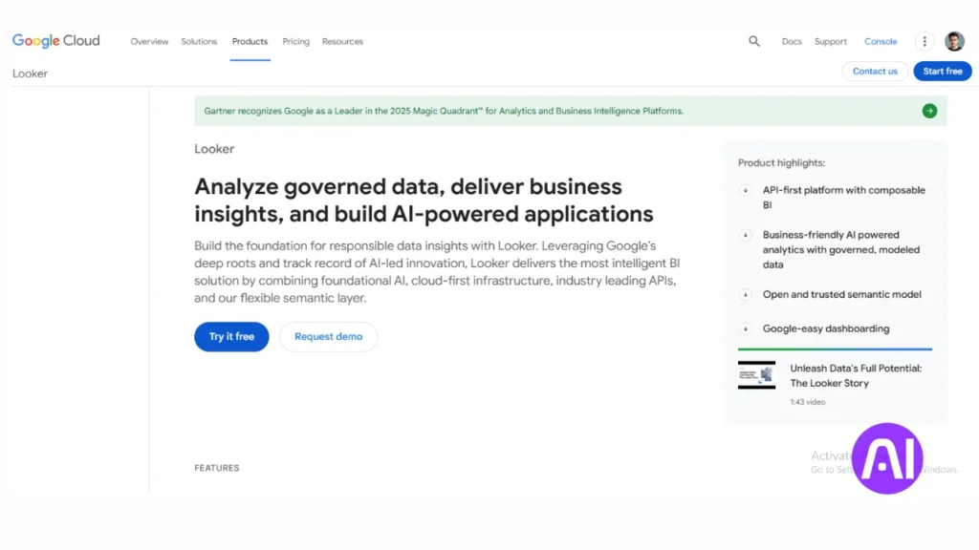This screenshot has width=979, height=550.
Task: Click the green arrow on the Gartner banner
Action: click(928, 111)
